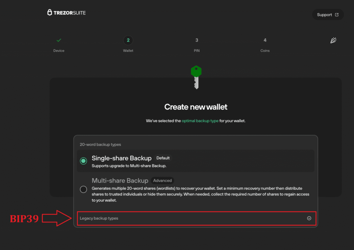The height and width of the screenshot is (250, 354).
Task: Select the Single-share Backup radio button
Action: pyautogui.click(x=83, y=161)
